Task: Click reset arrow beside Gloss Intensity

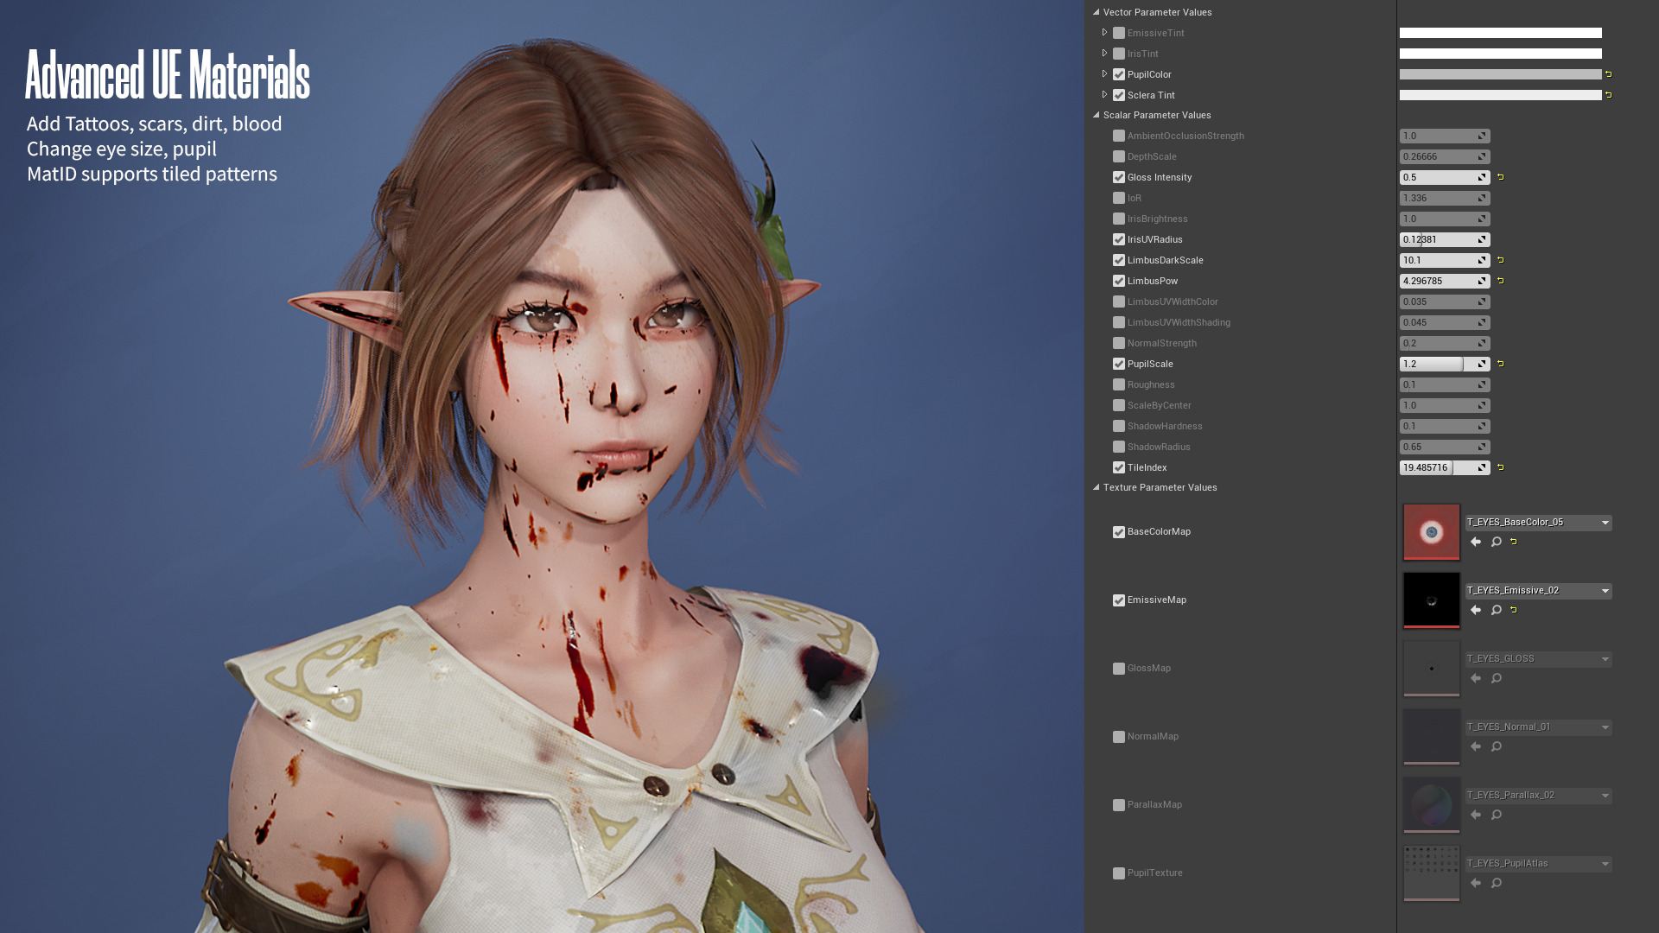Action: tap(1500, 177)
